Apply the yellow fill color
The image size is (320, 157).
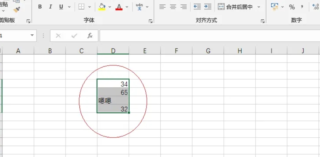click(x=102, y=7)
